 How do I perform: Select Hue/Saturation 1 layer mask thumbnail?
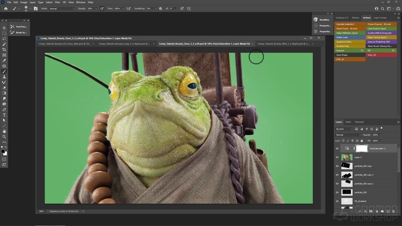point(362,149)
